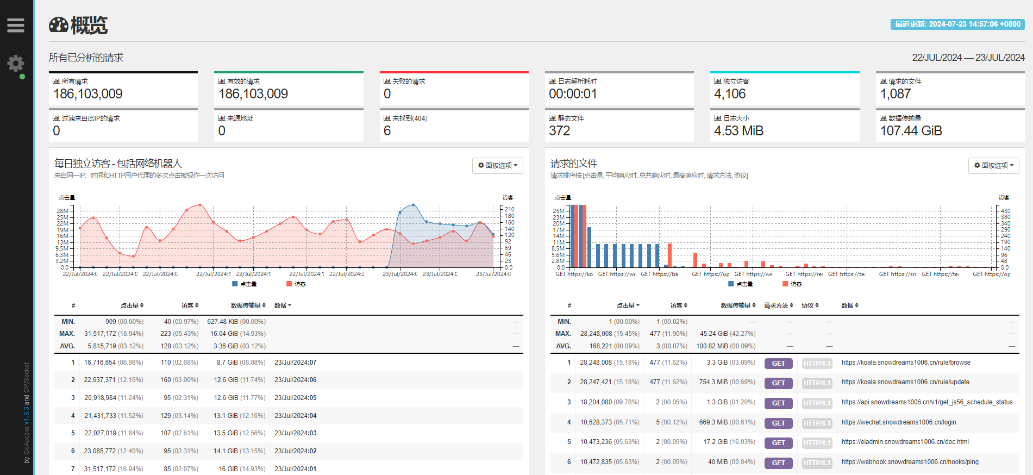Click the chart icon beside 数据传输量
This screenshot has height=475, width=1033.
click(883, 118)
